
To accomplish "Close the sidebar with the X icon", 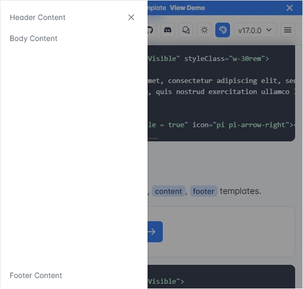I will click(x=131, y=17).
